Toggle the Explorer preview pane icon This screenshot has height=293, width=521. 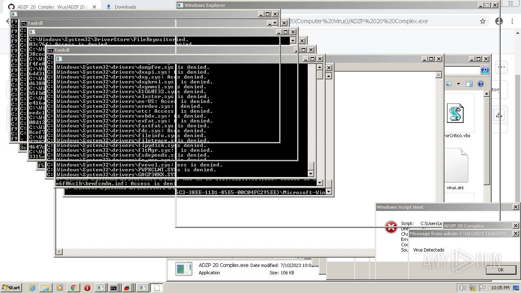(x=469, y=84)
